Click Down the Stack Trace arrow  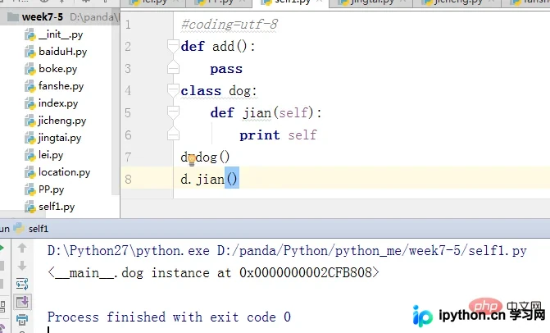[x=22, y=266]
